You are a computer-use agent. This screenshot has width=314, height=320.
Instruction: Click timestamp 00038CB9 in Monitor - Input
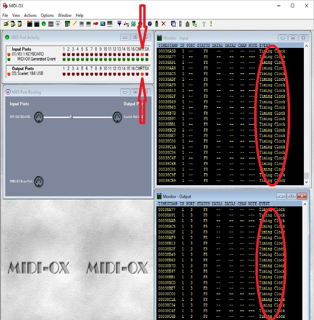pyautogui.click(x=167, y=180)
